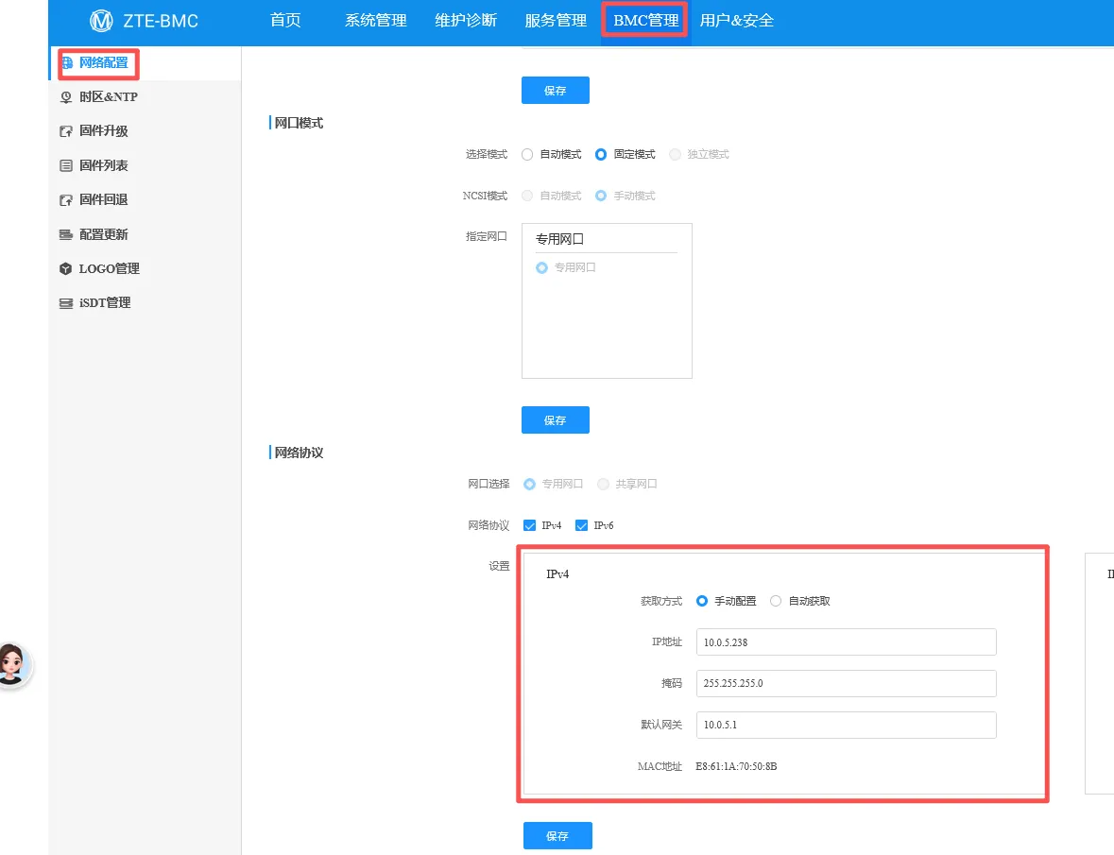
Task: Toggle the IPv6 protocol checkbox
Action: coord(581,525)
